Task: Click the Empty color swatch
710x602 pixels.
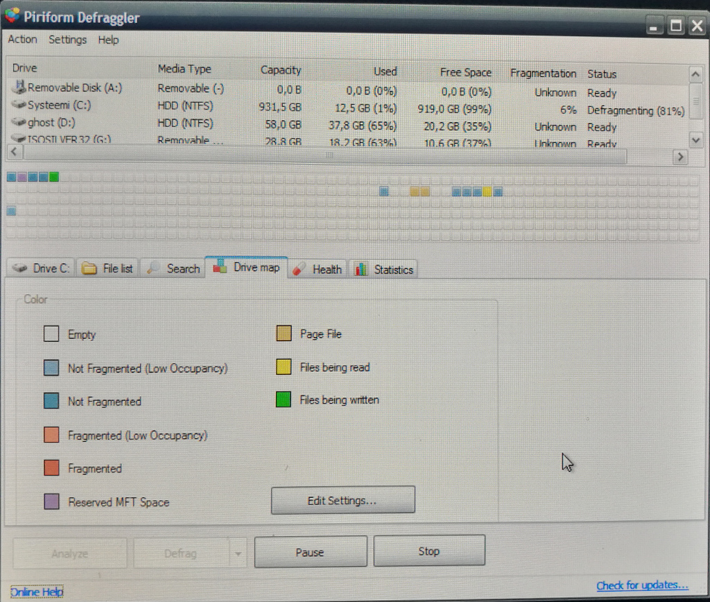Action: [x=51, y=334]
